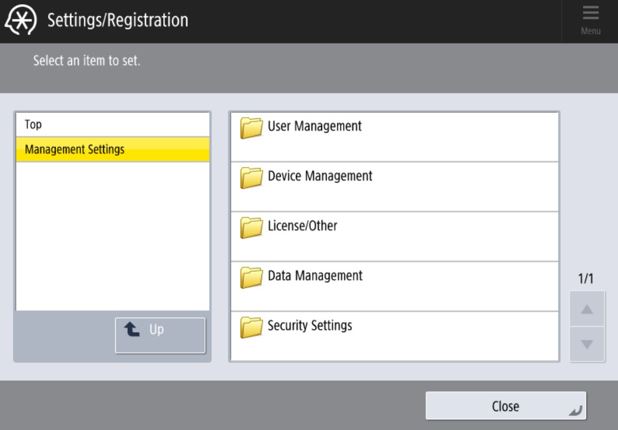Click the License/Other folder icon
This screenshot has height=430, width=618.
pyautogui.click(x=251, y=227)
